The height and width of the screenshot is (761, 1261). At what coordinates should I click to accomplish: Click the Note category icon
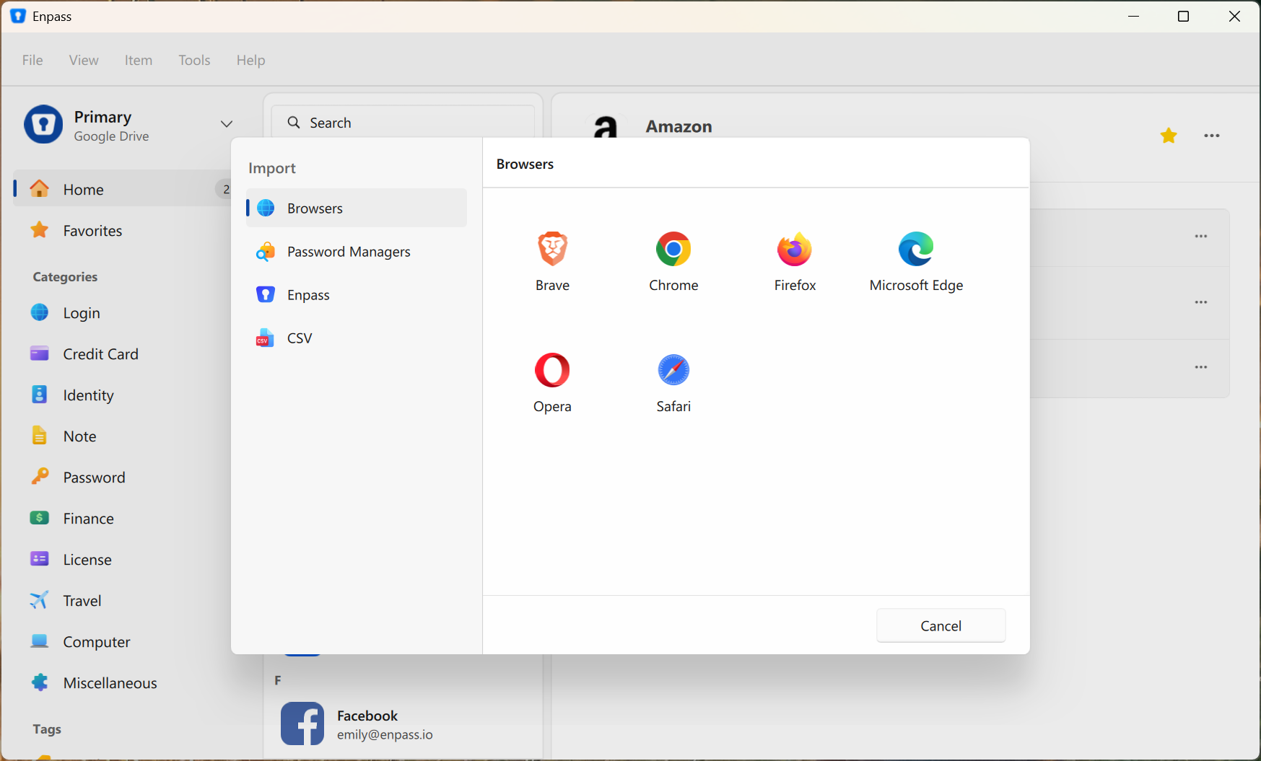click(x=40, y=436)
